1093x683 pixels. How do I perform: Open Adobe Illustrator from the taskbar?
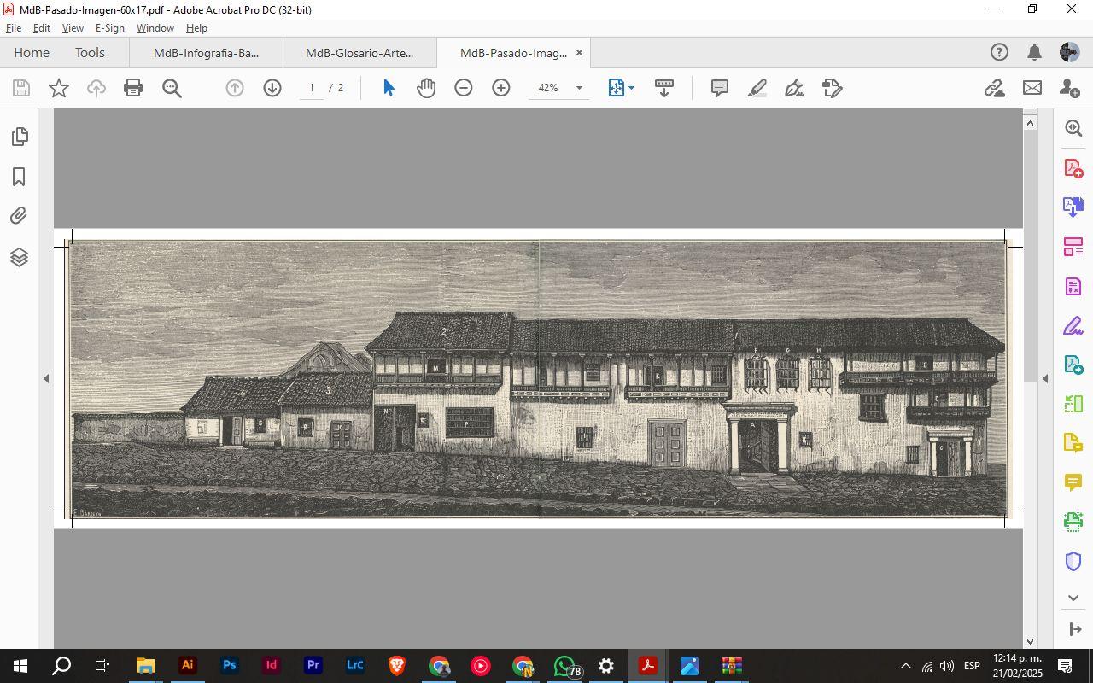pos(187,666)
